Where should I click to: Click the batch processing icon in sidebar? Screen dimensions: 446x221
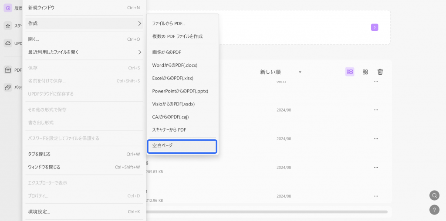[8, 87]
